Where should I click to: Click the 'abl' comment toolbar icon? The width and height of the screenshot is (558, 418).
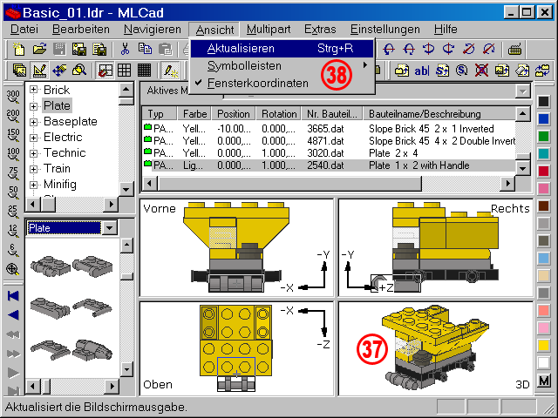point(421,71)
